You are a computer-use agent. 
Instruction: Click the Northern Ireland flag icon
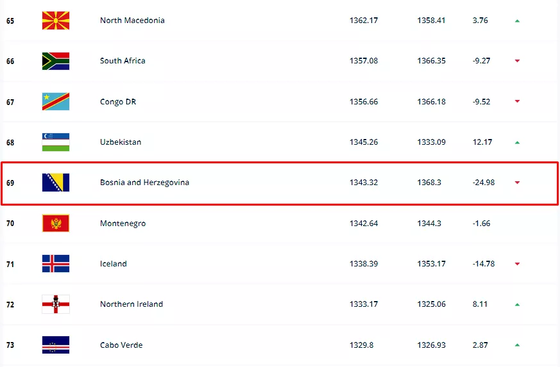pyautogui.click(x=56, y=304)
